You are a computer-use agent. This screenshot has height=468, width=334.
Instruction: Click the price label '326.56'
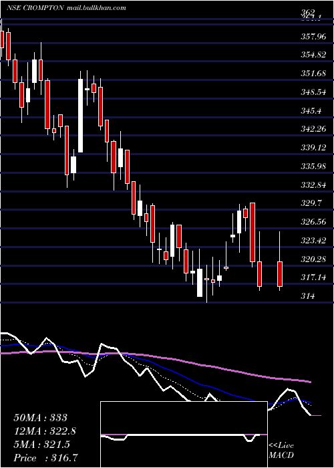(314, 222)
